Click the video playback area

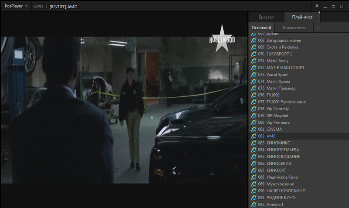pyautogui.click(x=124, y=110)
